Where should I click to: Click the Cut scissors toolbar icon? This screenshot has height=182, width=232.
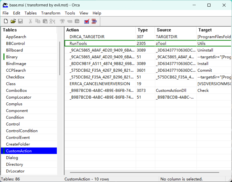[x=30, y=21]
